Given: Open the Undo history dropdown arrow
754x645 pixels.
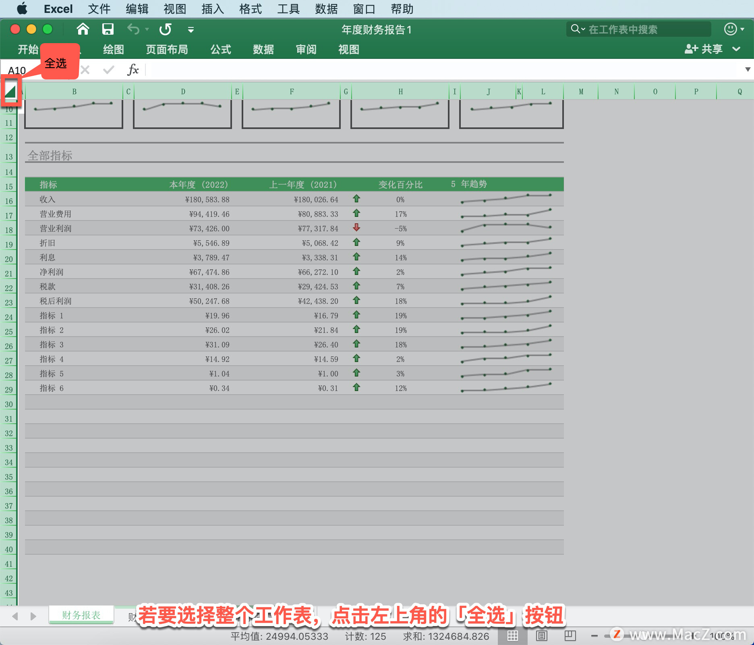Looking at the screenshot, I should tap(147, 29).
